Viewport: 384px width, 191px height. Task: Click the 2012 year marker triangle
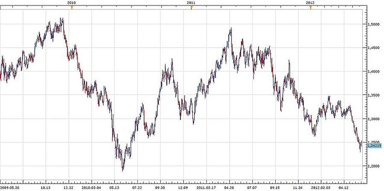(x=310, y=7)
